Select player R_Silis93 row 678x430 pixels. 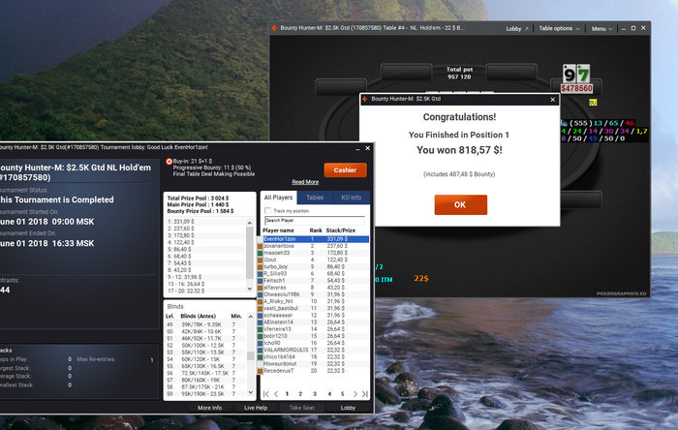[314, 273]
